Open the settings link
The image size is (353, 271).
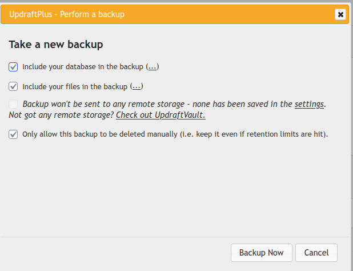tap(309, 104)
